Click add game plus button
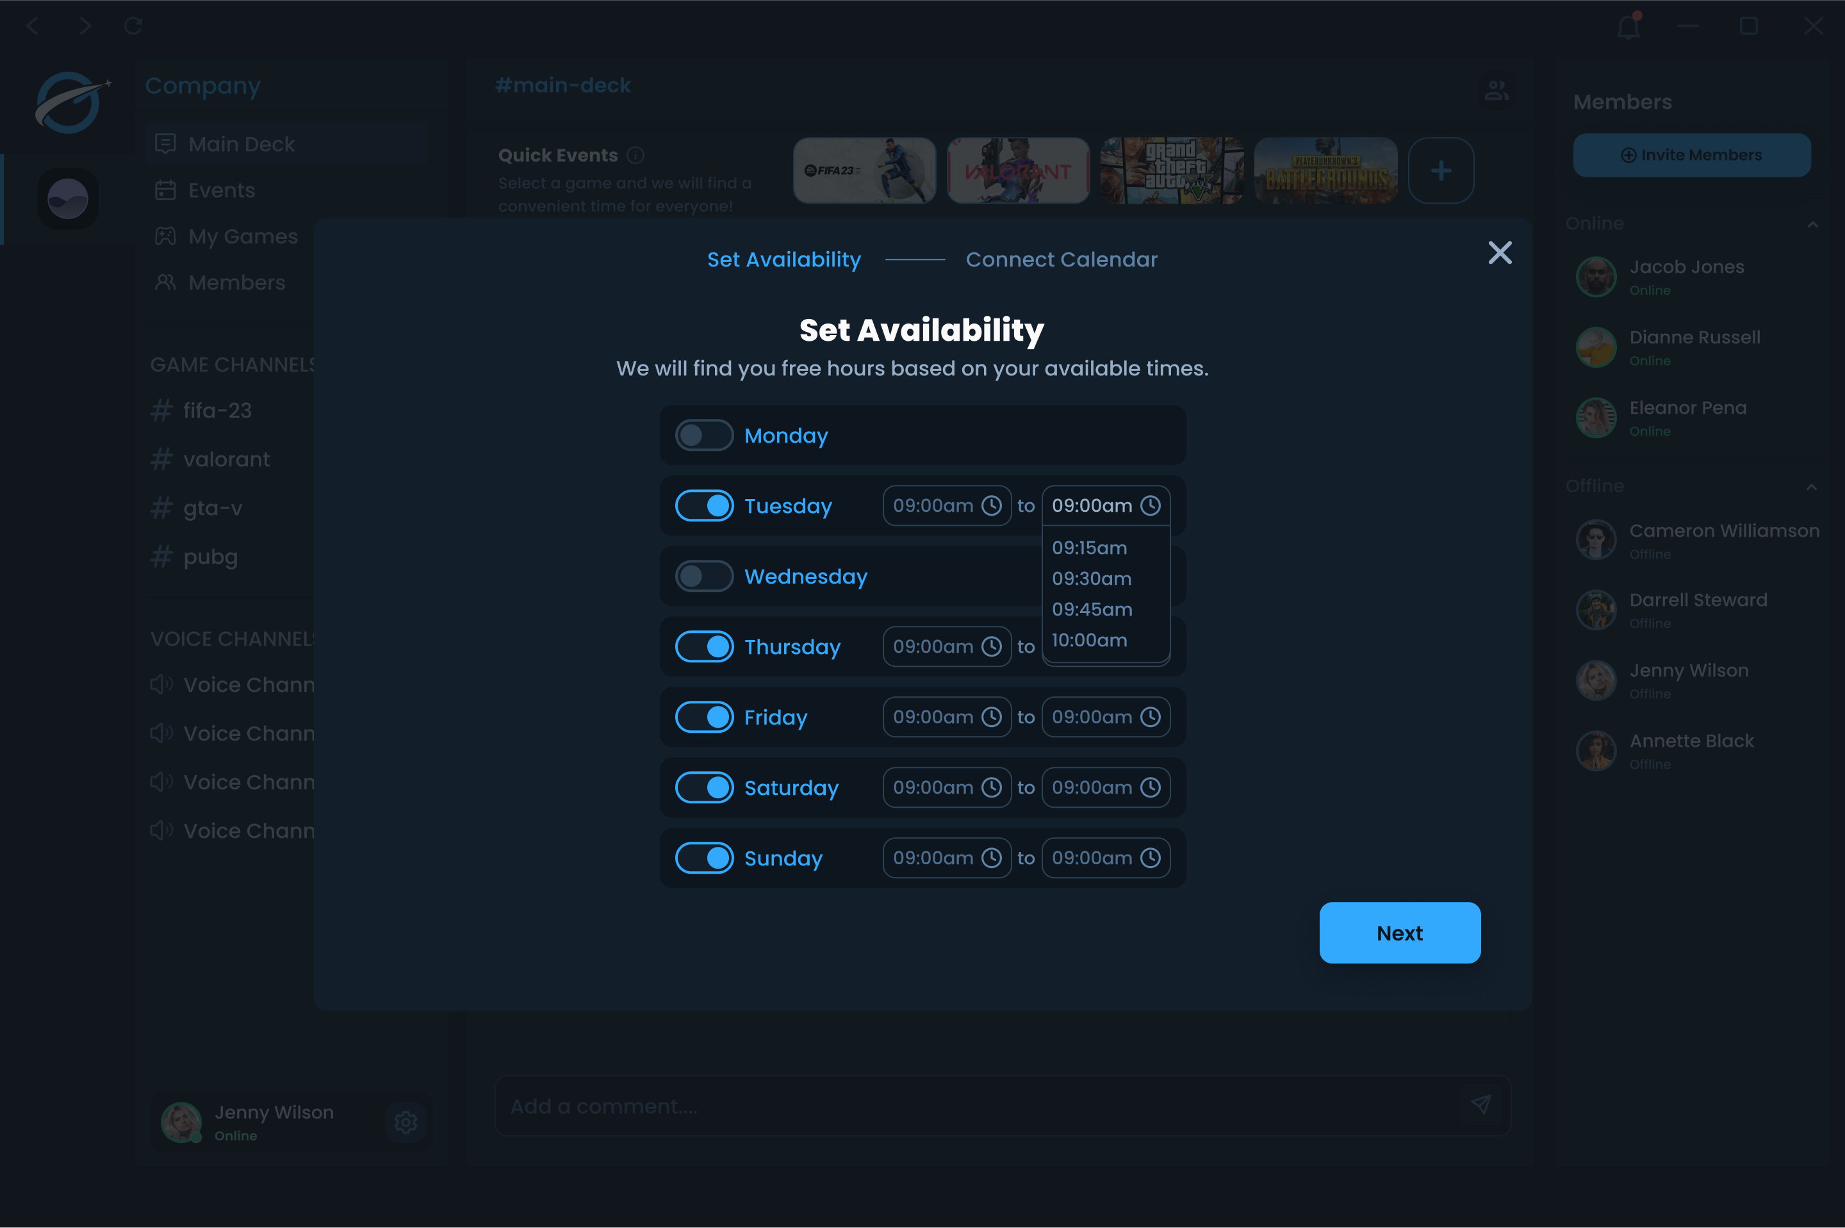 (x=1441, y=171)
